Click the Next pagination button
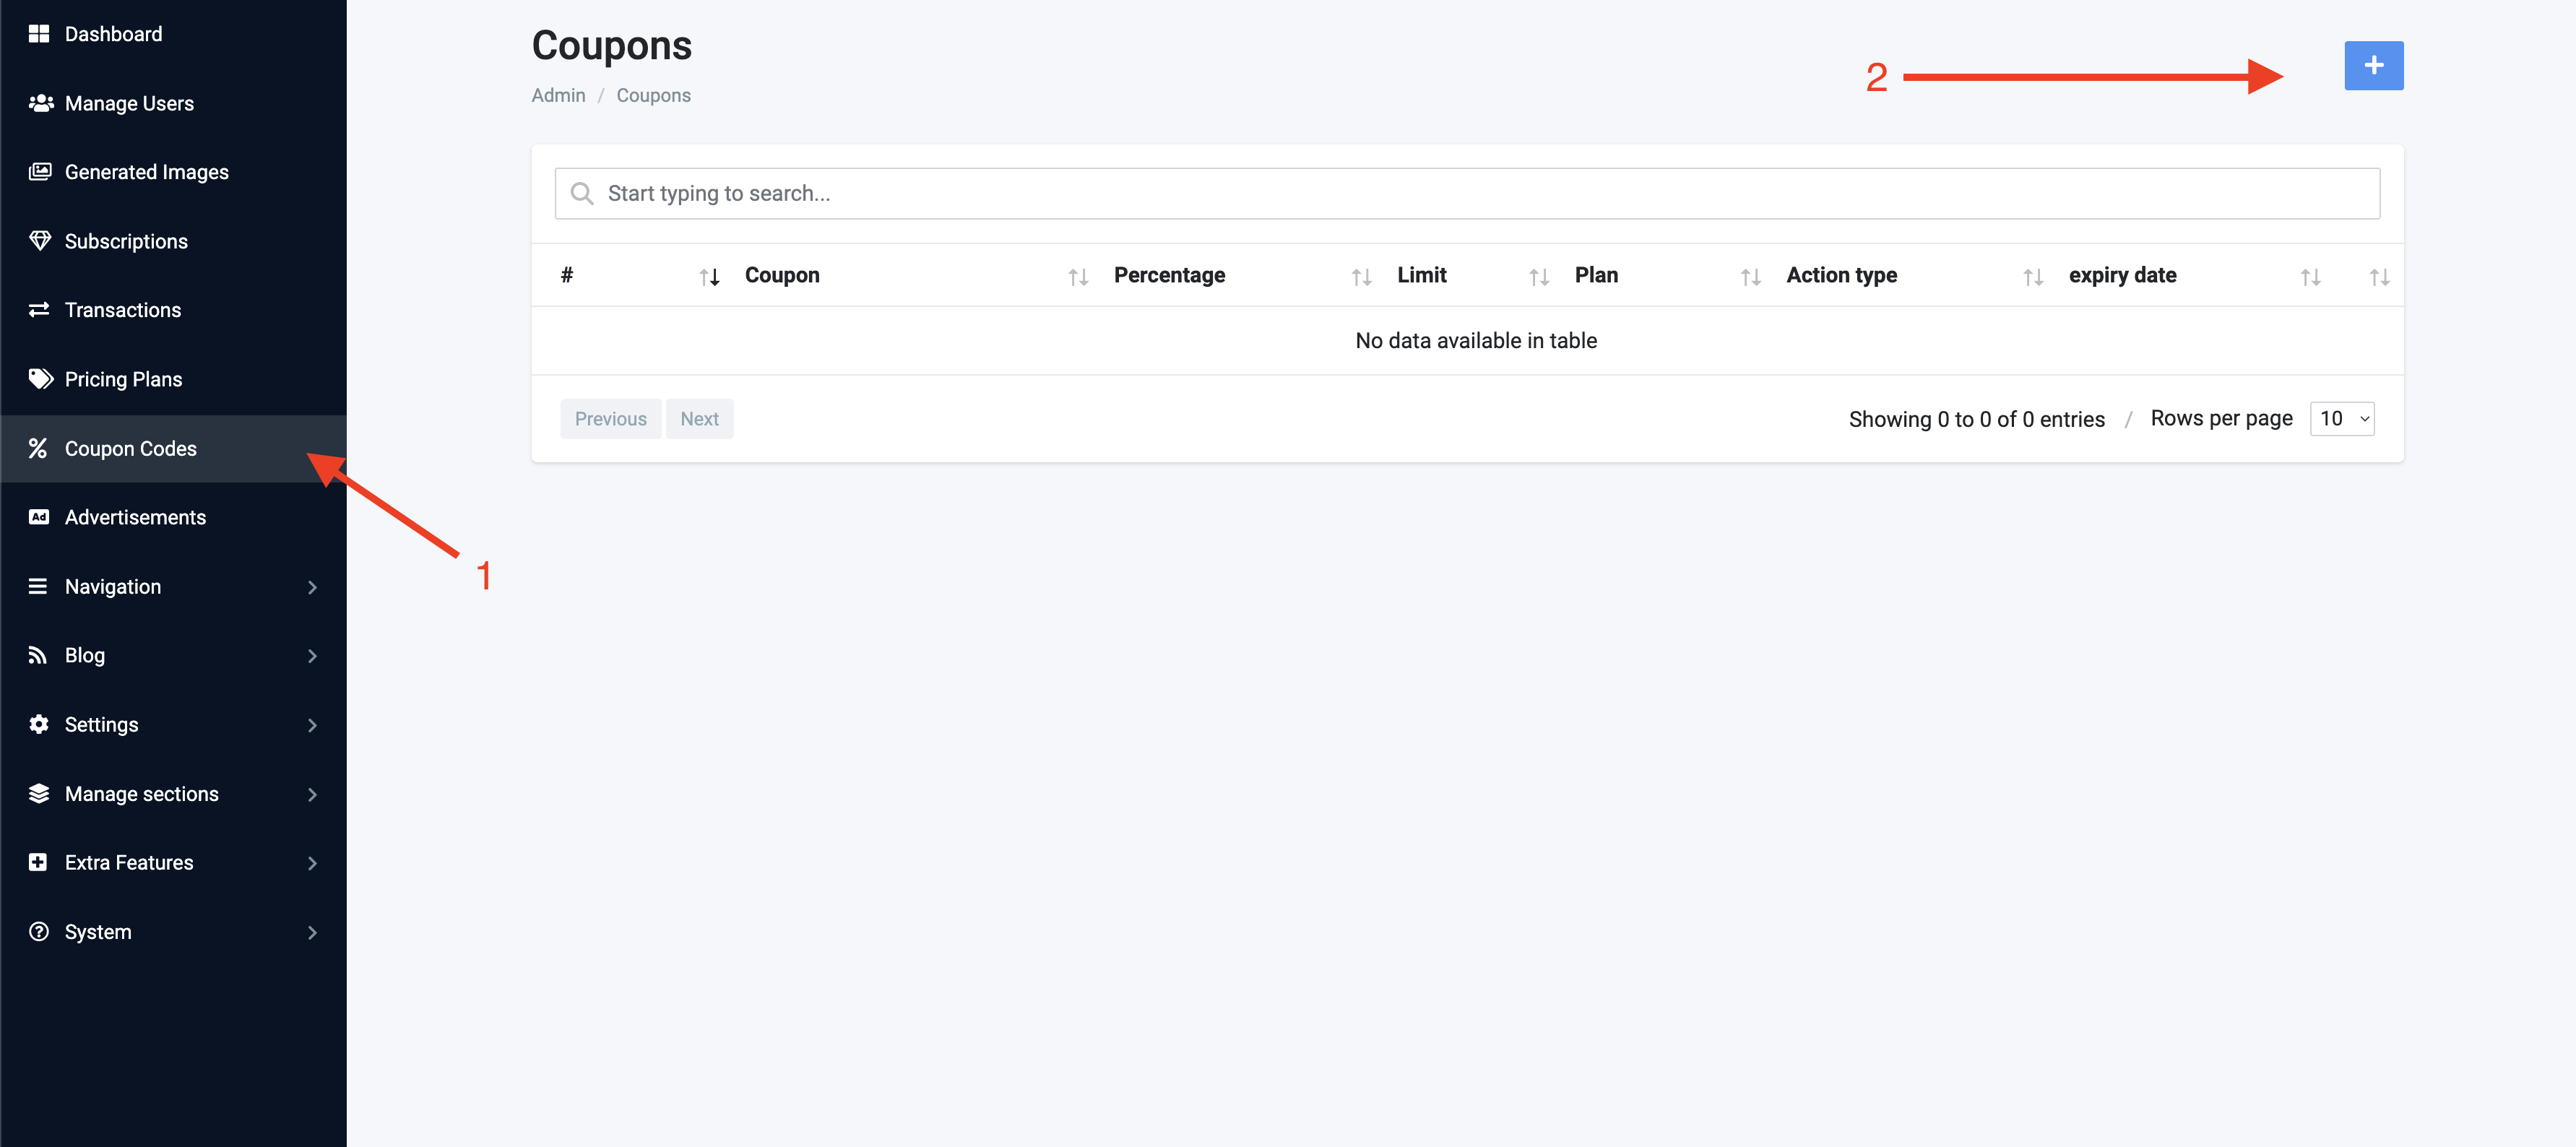 coord(699,419)
